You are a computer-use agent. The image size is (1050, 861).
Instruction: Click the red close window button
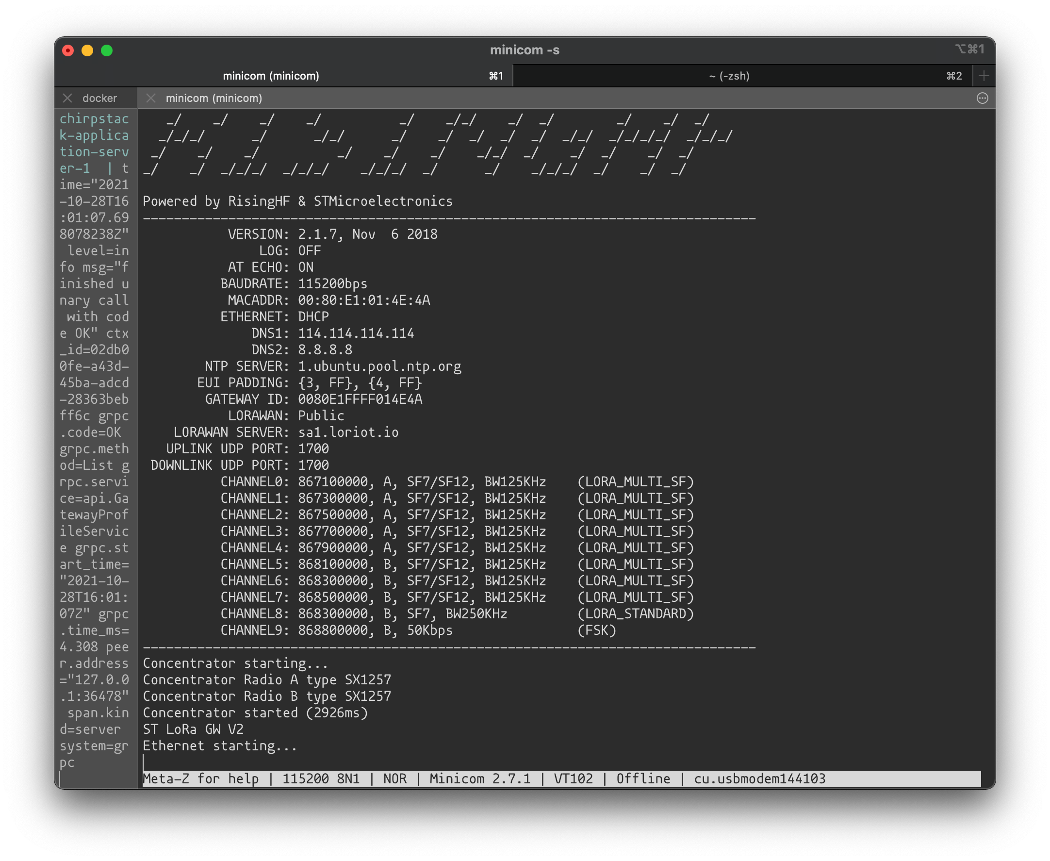click(68, 50)
